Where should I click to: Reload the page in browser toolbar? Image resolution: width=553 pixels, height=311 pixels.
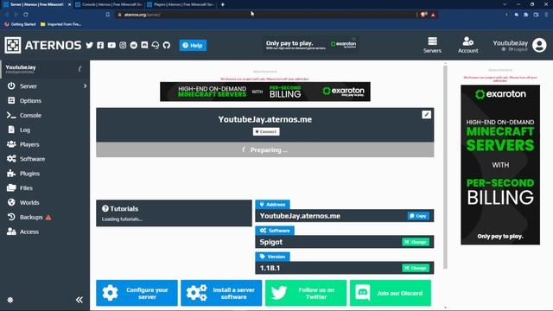click(x=26, y=15)
